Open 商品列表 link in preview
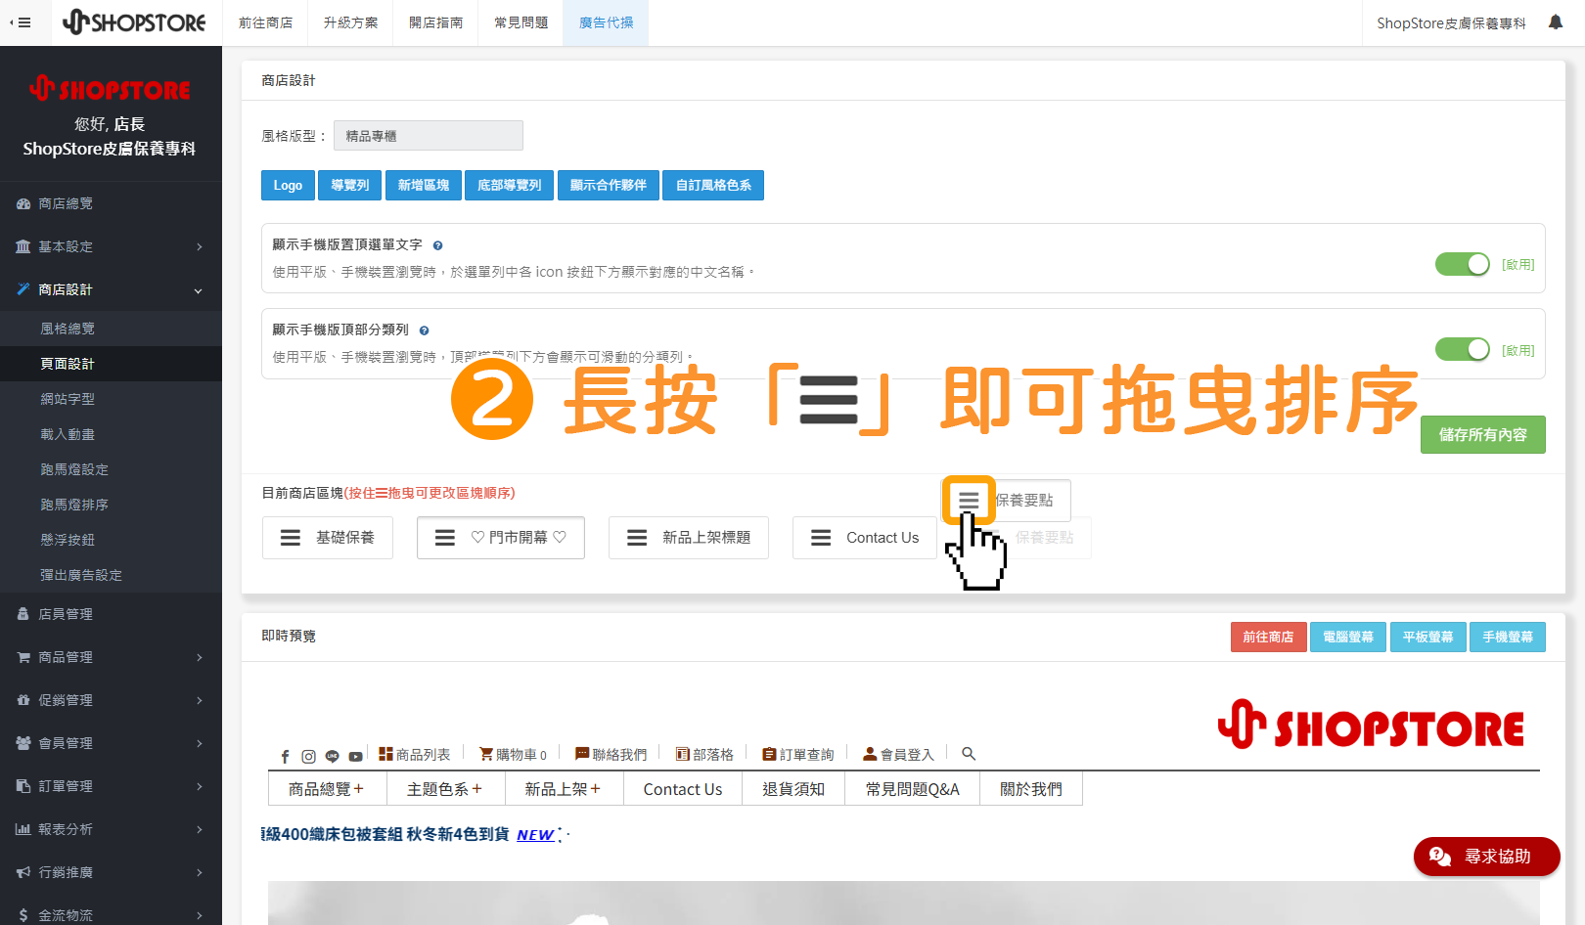 pyautogui.click(x=415, y=755)
